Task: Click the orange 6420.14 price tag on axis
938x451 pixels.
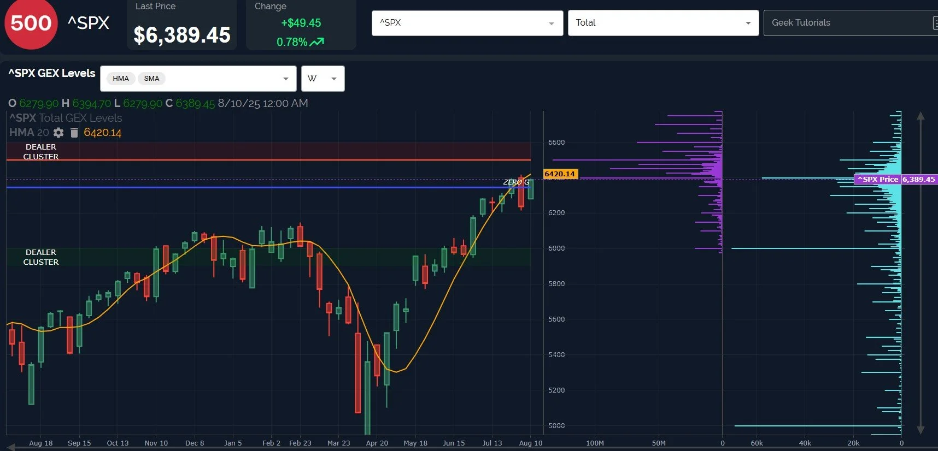Action: pyautogui.click(x=560, y=174)
